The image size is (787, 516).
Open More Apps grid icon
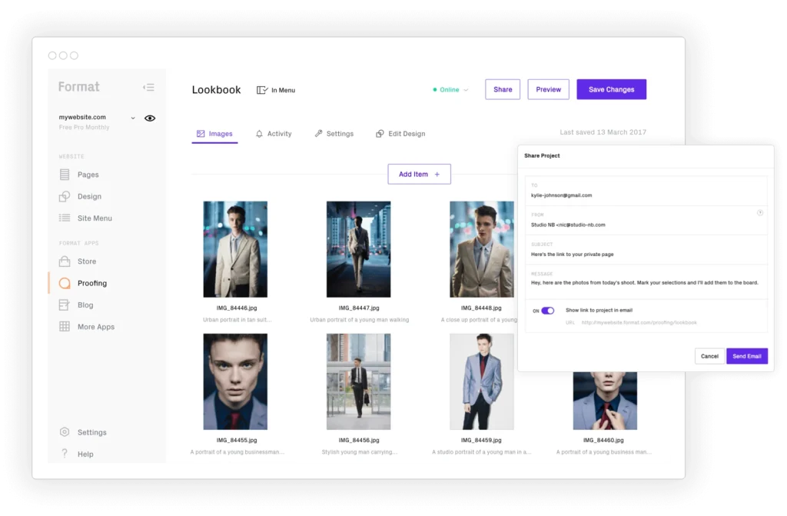point(65,327)
